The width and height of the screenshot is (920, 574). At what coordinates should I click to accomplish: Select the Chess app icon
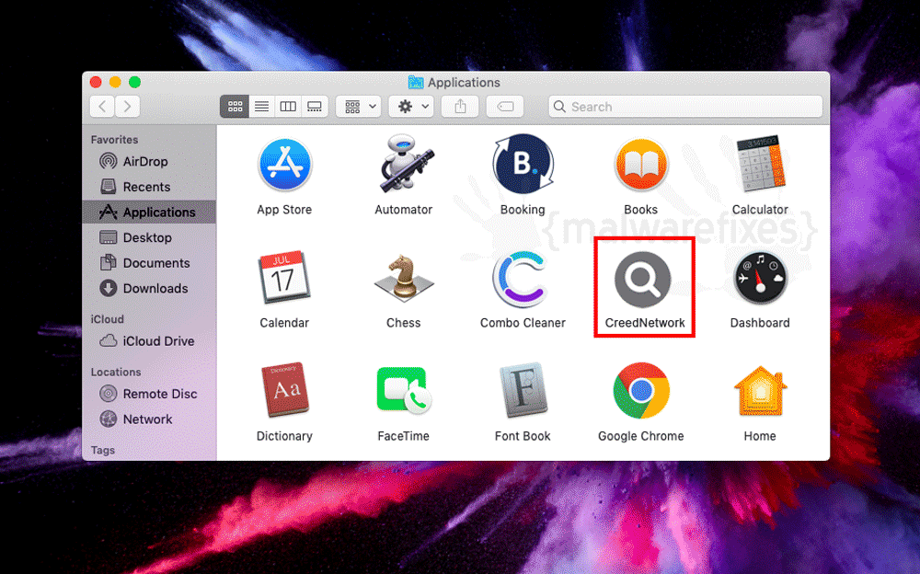(x=404, y=278)
